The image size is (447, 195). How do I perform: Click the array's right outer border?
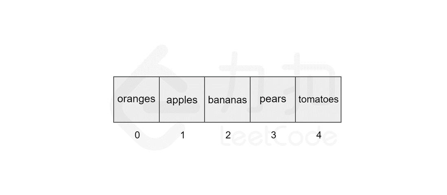pos(341,100)
